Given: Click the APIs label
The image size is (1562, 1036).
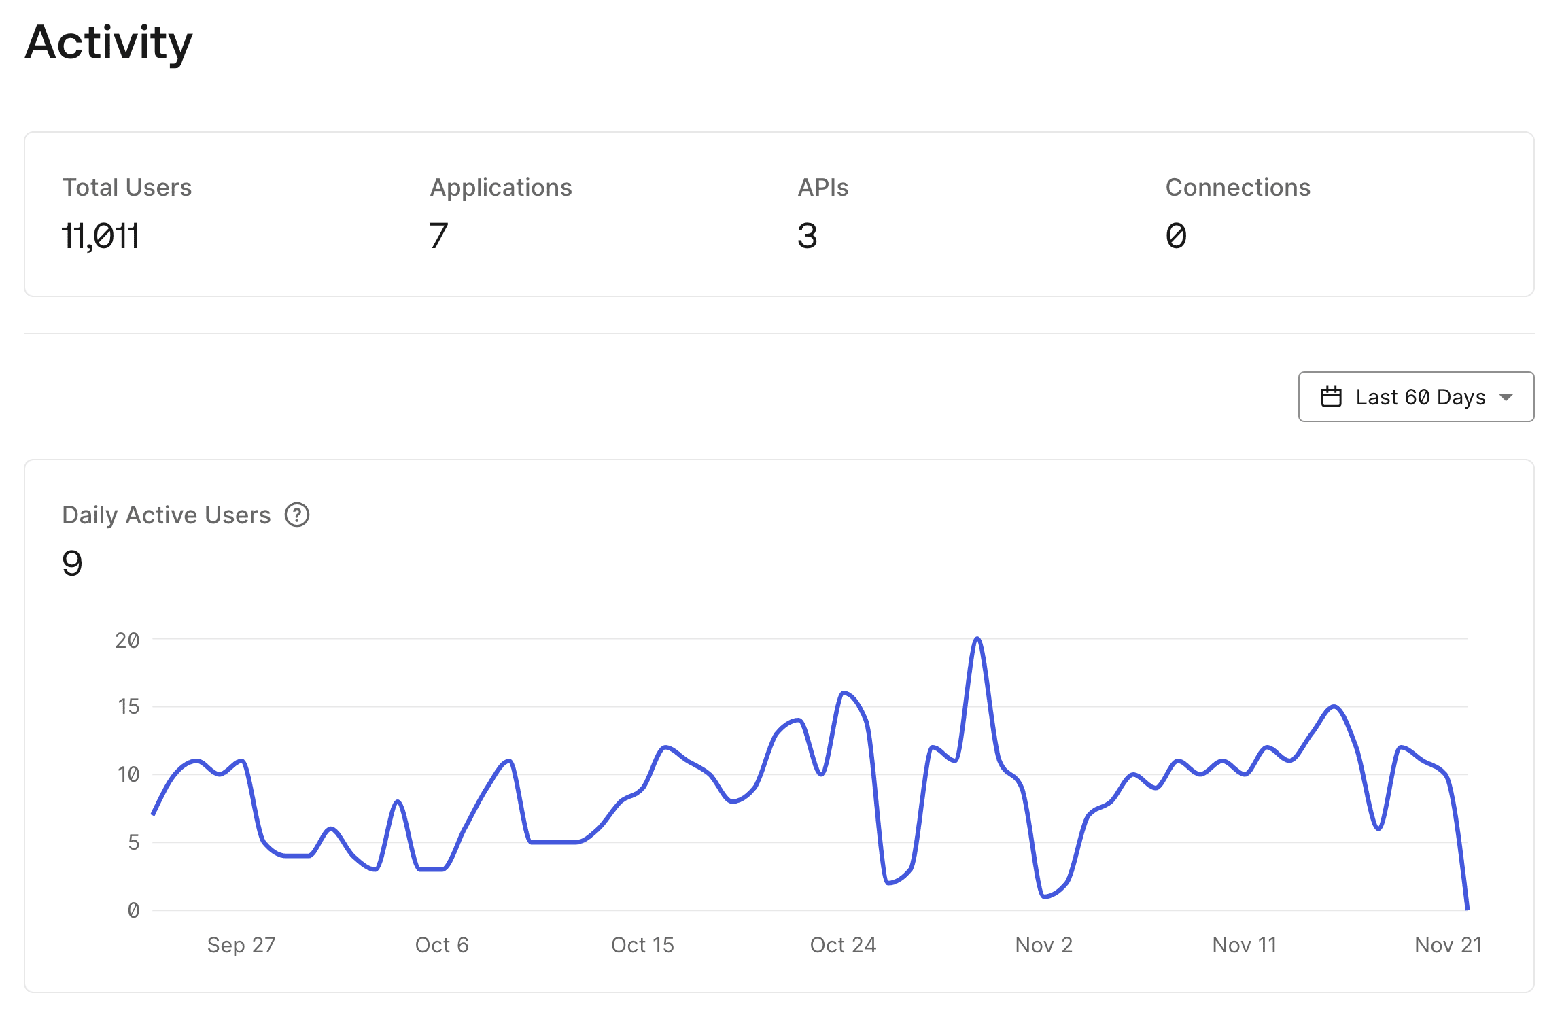Looking at the screenshot, I should click(x=823, y=188).
